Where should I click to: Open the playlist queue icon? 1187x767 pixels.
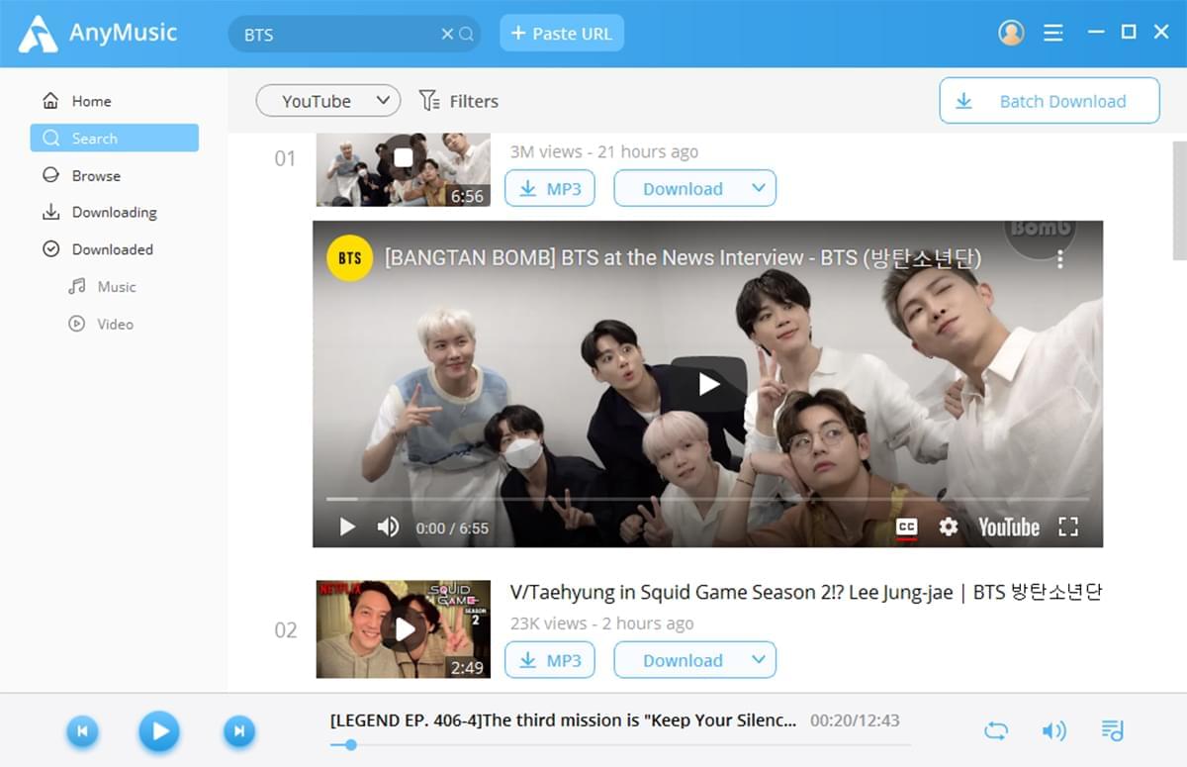(x=1113, y=731)
